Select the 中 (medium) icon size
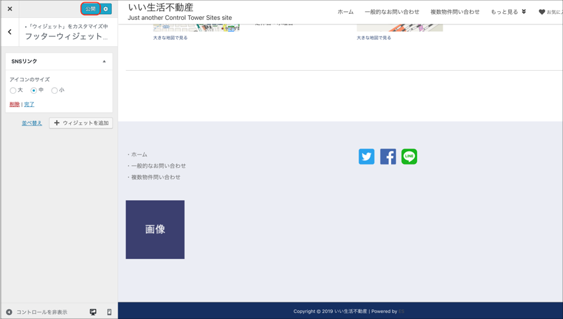 coord(34,90)
